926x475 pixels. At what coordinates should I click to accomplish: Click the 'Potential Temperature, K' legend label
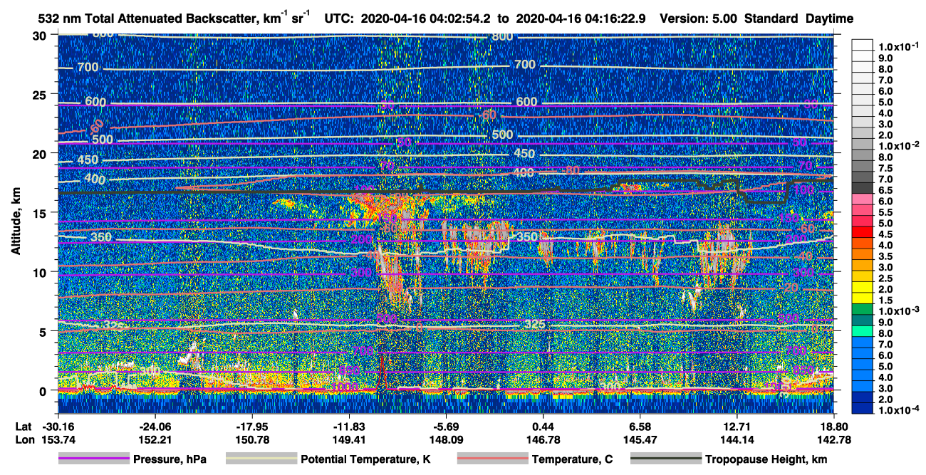[366, 459]
